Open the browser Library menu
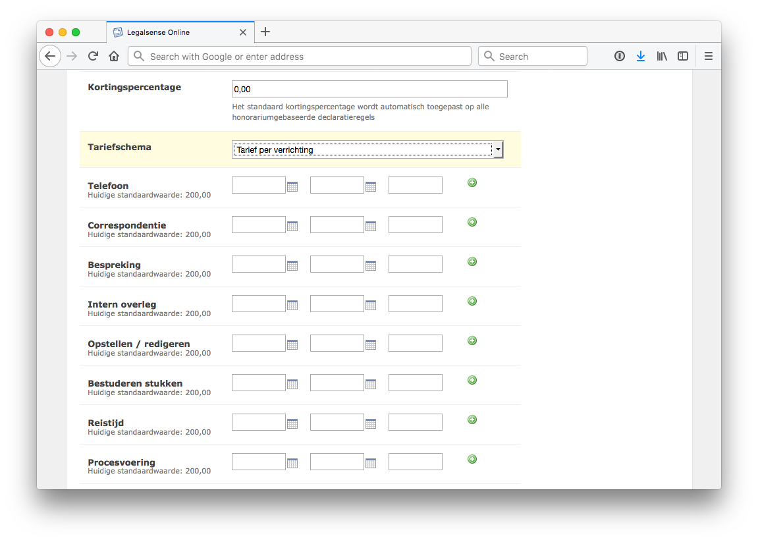 pyautogui.click(x=662, y=56)
